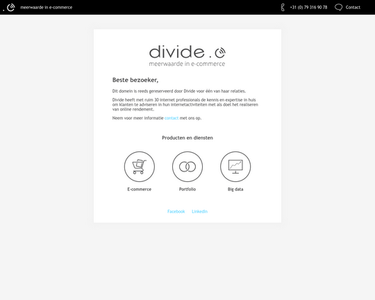
Task: Click the phone handset icon in header
Action: [283, 7]
